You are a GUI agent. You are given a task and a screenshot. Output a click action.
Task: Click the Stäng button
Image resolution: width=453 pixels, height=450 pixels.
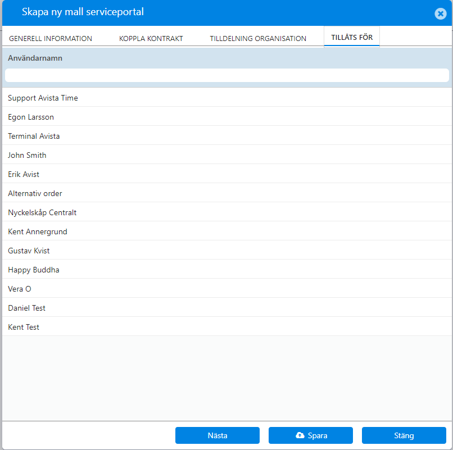pos(404,435)
